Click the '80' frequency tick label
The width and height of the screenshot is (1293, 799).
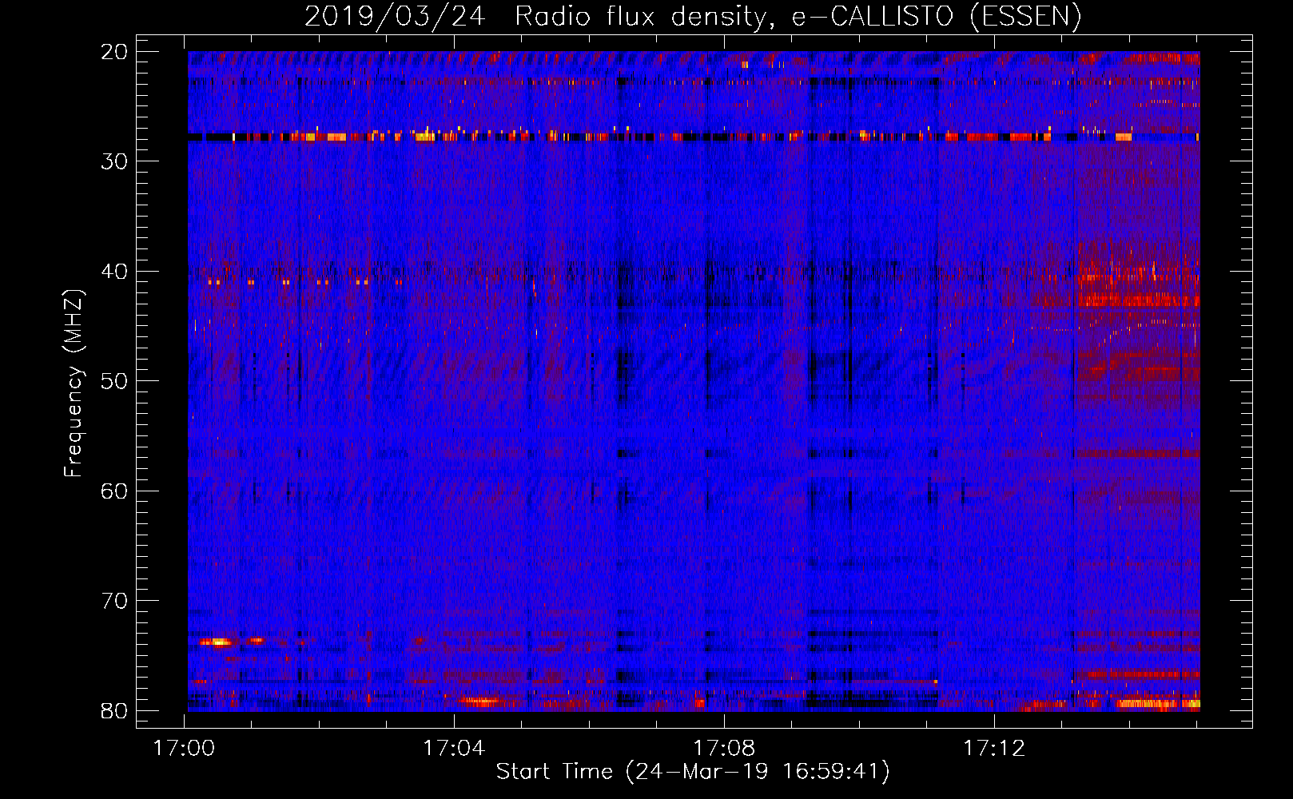pos(115,710)
